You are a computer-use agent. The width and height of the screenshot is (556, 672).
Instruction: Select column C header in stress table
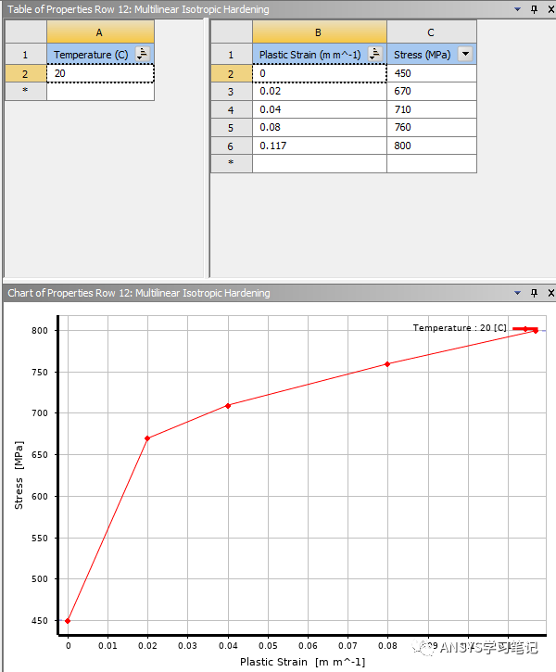tap(431, 32)
